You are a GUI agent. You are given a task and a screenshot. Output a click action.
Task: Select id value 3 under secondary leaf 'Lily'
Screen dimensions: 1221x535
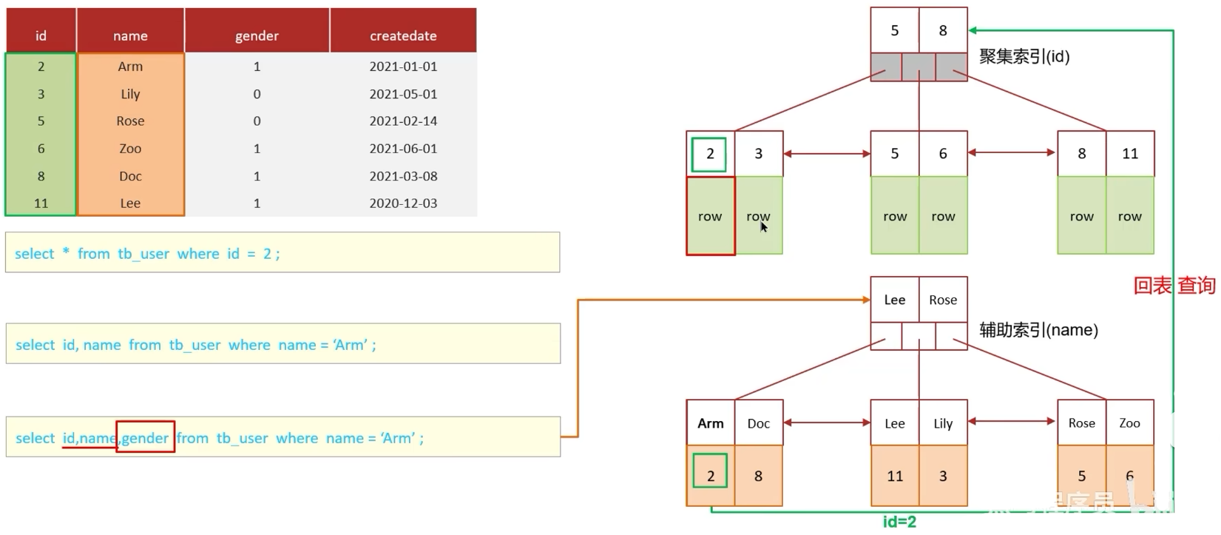[x=943, y=475]
